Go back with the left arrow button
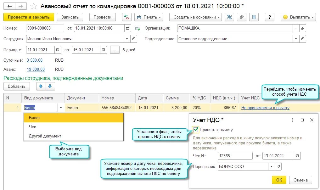Viewport: 320px width, 190px height. (x=9, y=6)
